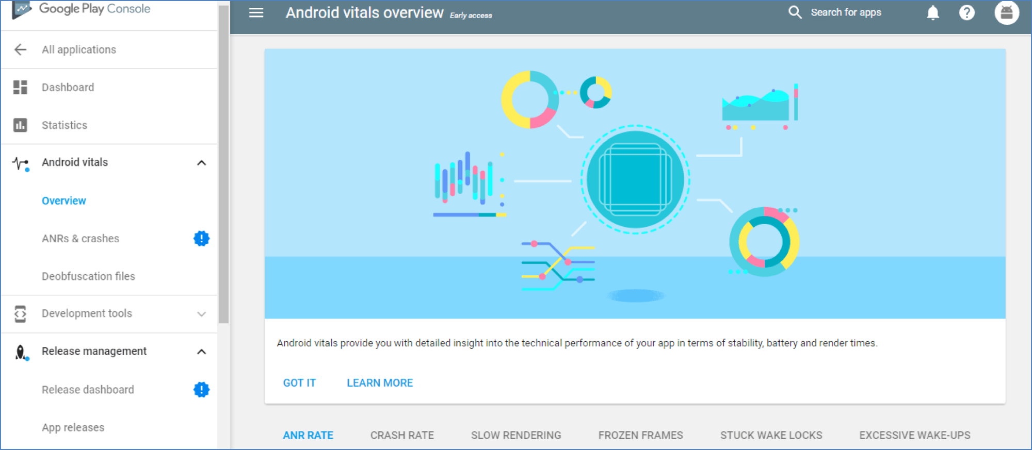This screenshot has width=1032, height=450.
Task: Click the Dashboard grid icon
Action: pyautogui.click(x=20, y=87)
